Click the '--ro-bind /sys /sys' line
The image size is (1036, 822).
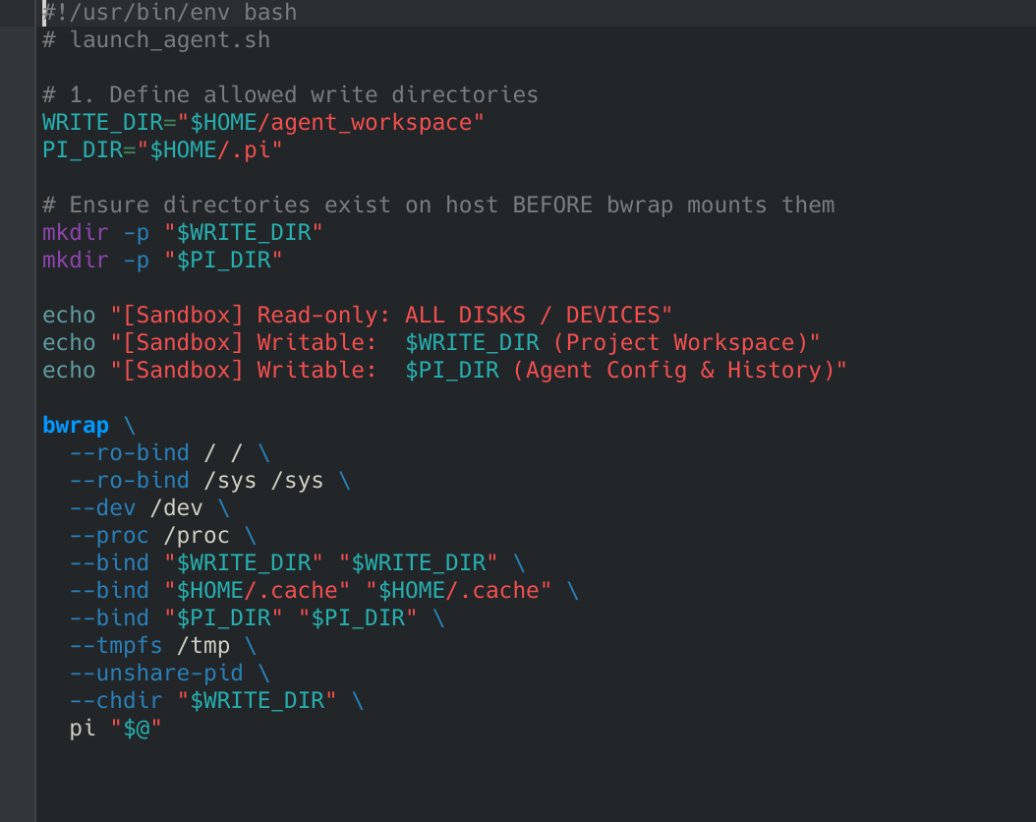(210, 481)
